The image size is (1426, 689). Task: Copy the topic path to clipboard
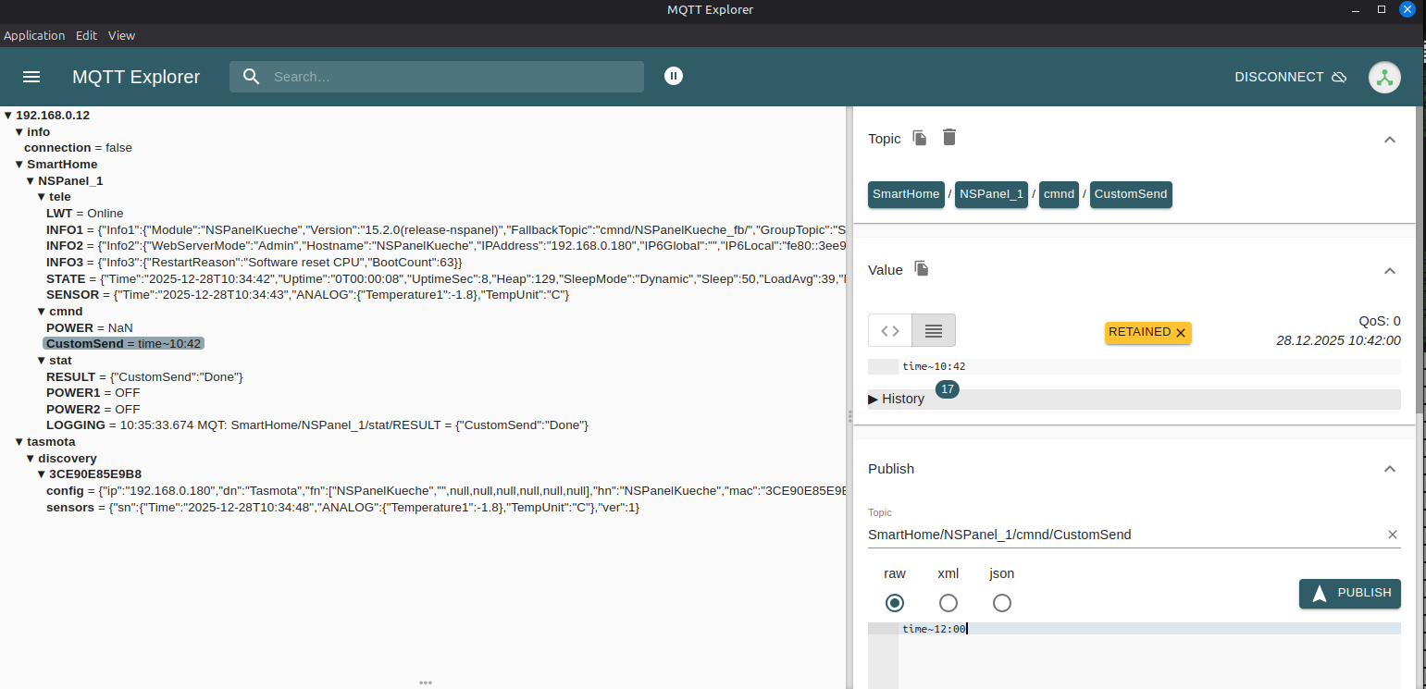(920, 138)
